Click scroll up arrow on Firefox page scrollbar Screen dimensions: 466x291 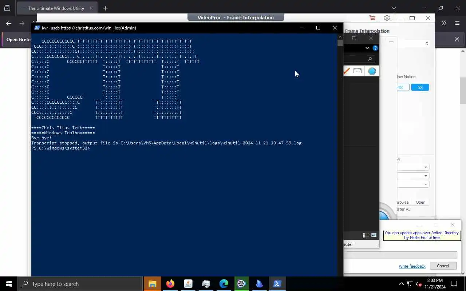[463, 51]
